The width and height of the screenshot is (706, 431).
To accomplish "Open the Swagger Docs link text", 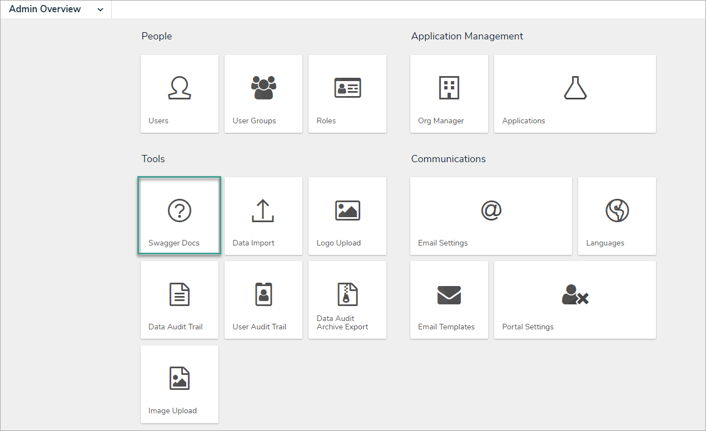I will click(x=173, y=243).
